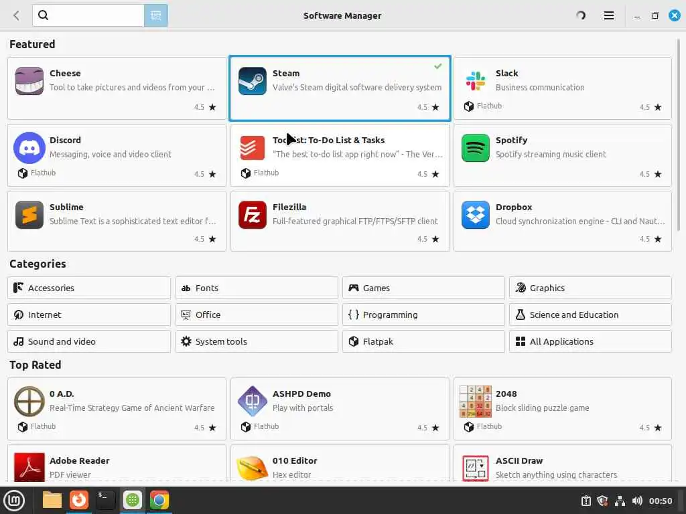Click the Todoist app icon
The height and width of the screenshot is (514, 686).
252,148
